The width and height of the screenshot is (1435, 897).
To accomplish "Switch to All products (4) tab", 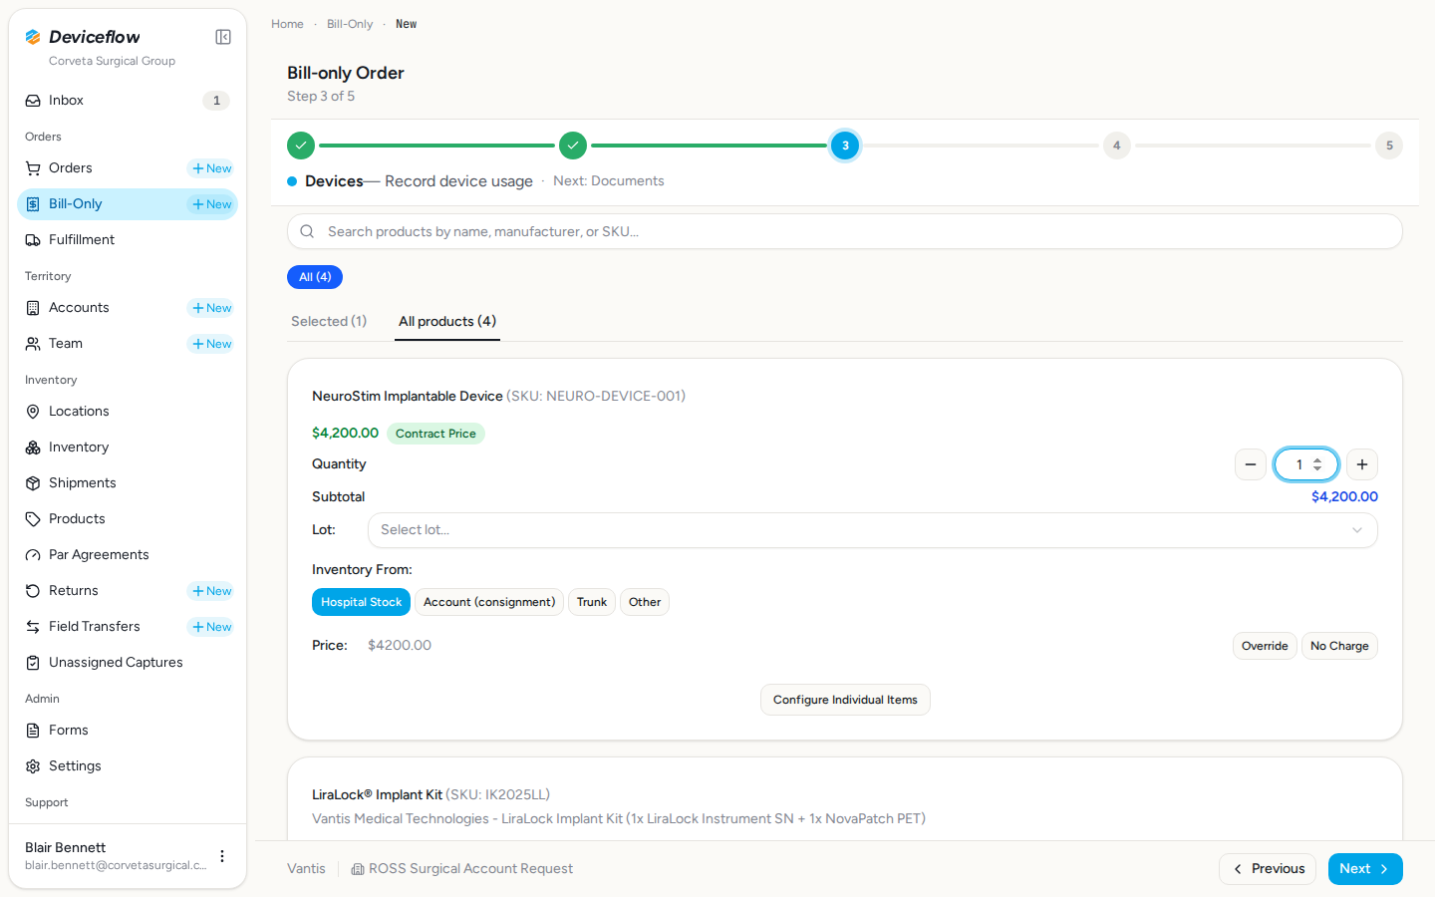I will click(447, 321).
